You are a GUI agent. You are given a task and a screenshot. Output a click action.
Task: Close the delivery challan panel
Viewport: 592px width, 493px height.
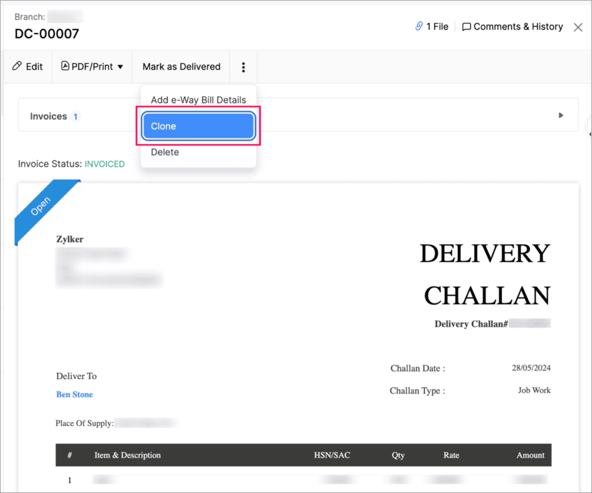click(x=578, y=27)
